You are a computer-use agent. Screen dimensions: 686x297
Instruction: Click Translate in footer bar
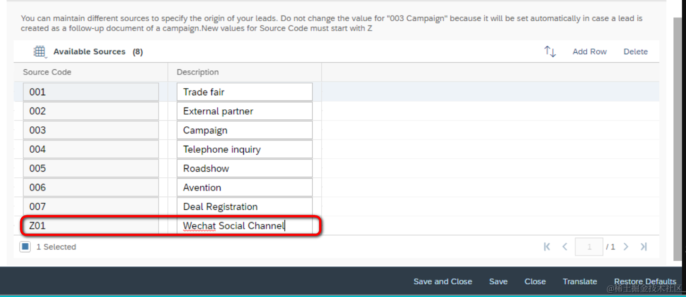tap(580, 281)
